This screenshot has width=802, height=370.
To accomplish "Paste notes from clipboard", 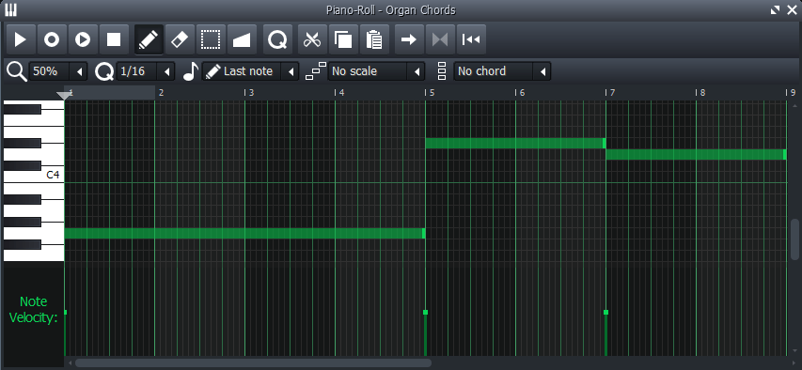I will click(374, 39).
